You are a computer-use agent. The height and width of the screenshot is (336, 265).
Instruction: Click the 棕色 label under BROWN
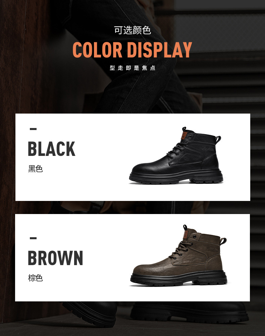coord(36,278)
